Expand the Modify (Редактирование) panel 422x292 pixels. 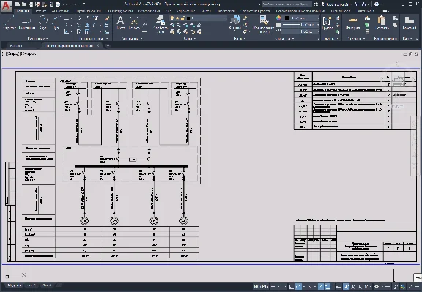pyautogui.click(x=94, y=39)
